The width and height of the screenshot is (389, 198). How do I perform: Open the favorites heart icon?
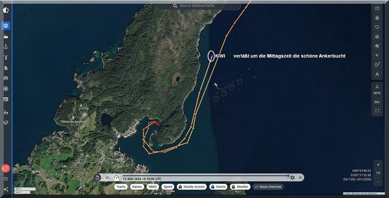pyautogui.click(x=377, y=27)
